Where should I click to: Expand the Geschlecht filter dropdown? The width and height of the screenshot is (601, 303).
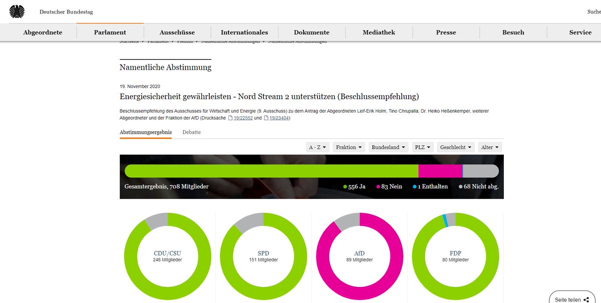pyautogui.click(x=455, y=147)
